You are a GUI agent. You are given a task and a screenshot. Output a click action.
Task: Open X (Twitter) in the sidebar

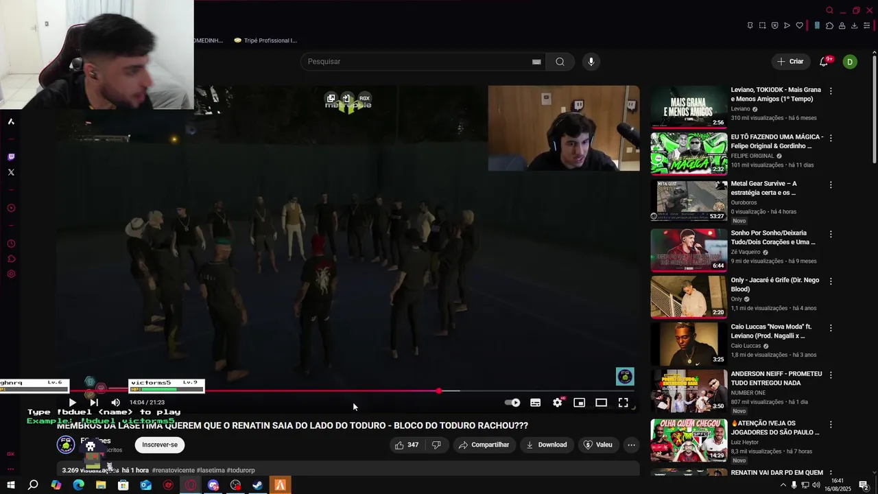pyautogui.click(x=11, y=172)
